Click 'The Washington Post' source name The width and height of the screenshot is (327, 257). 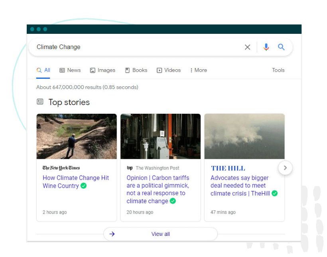pyautogui.click(x=158, y=168)
